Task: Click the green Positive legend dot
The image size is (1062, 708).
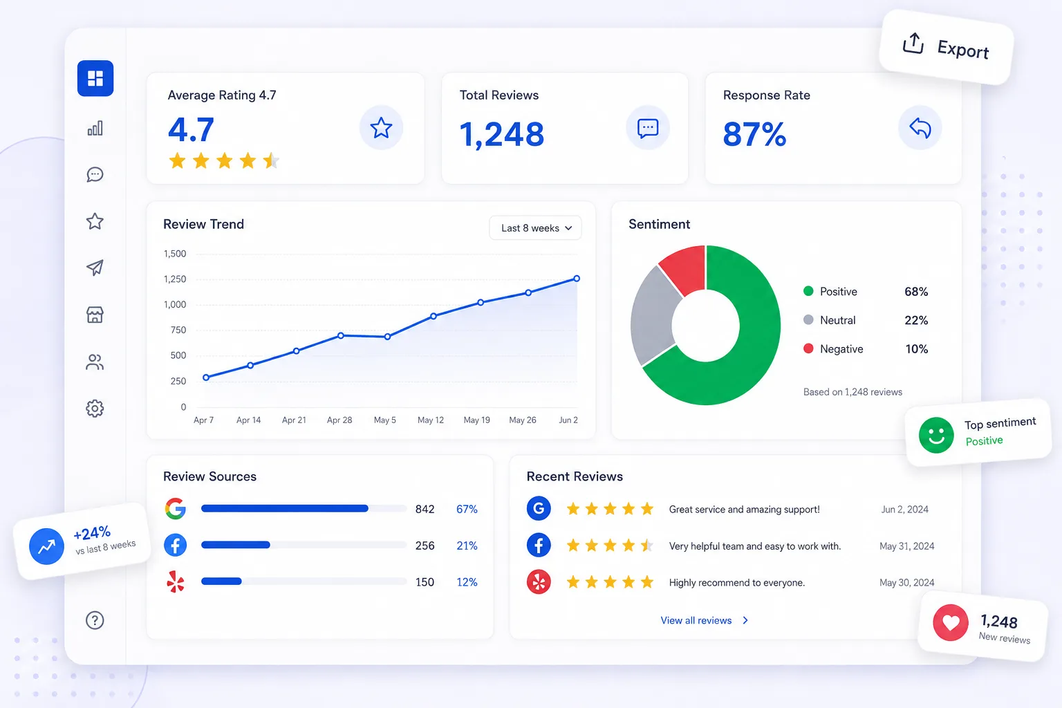Action: tap(808, 291)
